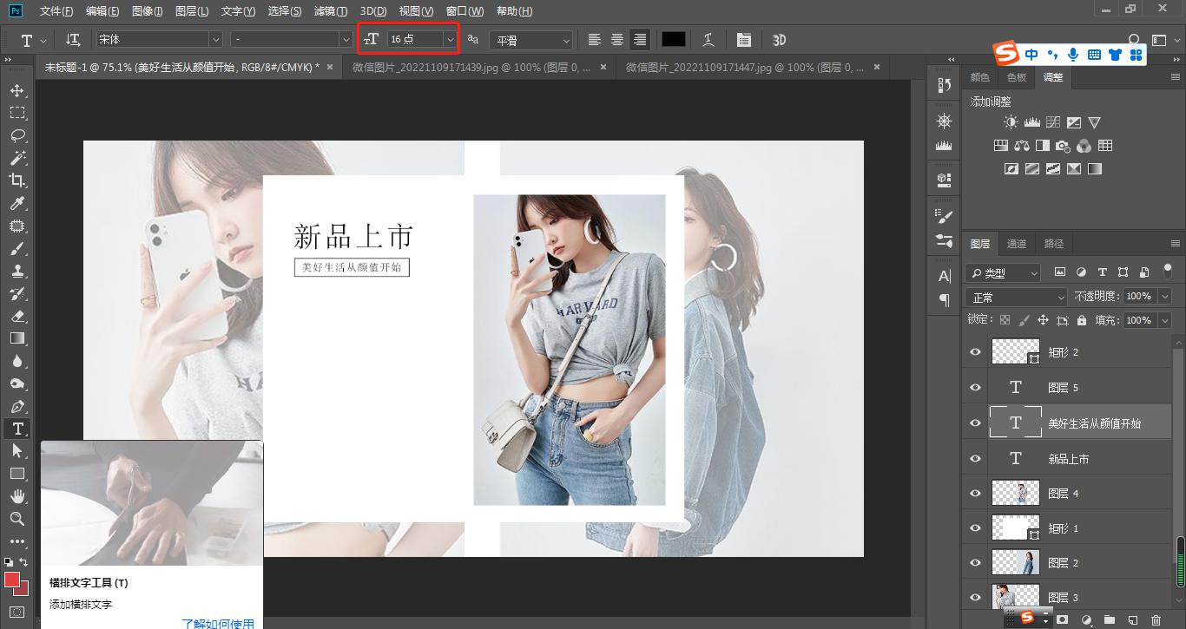Open the layer blend mode dropdown showing 正常
The width and height of the screenshot is (1186, 629).
pyautogui.click(x=1012, y=297)
